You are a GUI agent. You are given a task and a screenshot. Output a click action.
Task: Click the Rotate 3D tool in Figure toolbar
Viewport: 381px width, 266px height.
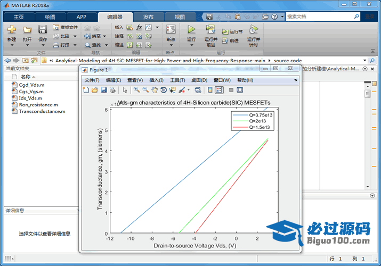[164, 90]
